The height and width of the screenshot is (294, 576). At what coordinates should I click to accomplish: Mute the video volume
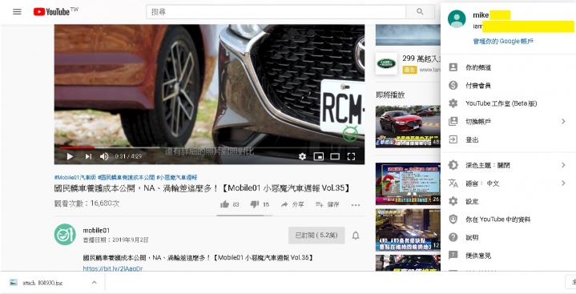[104, 156]
